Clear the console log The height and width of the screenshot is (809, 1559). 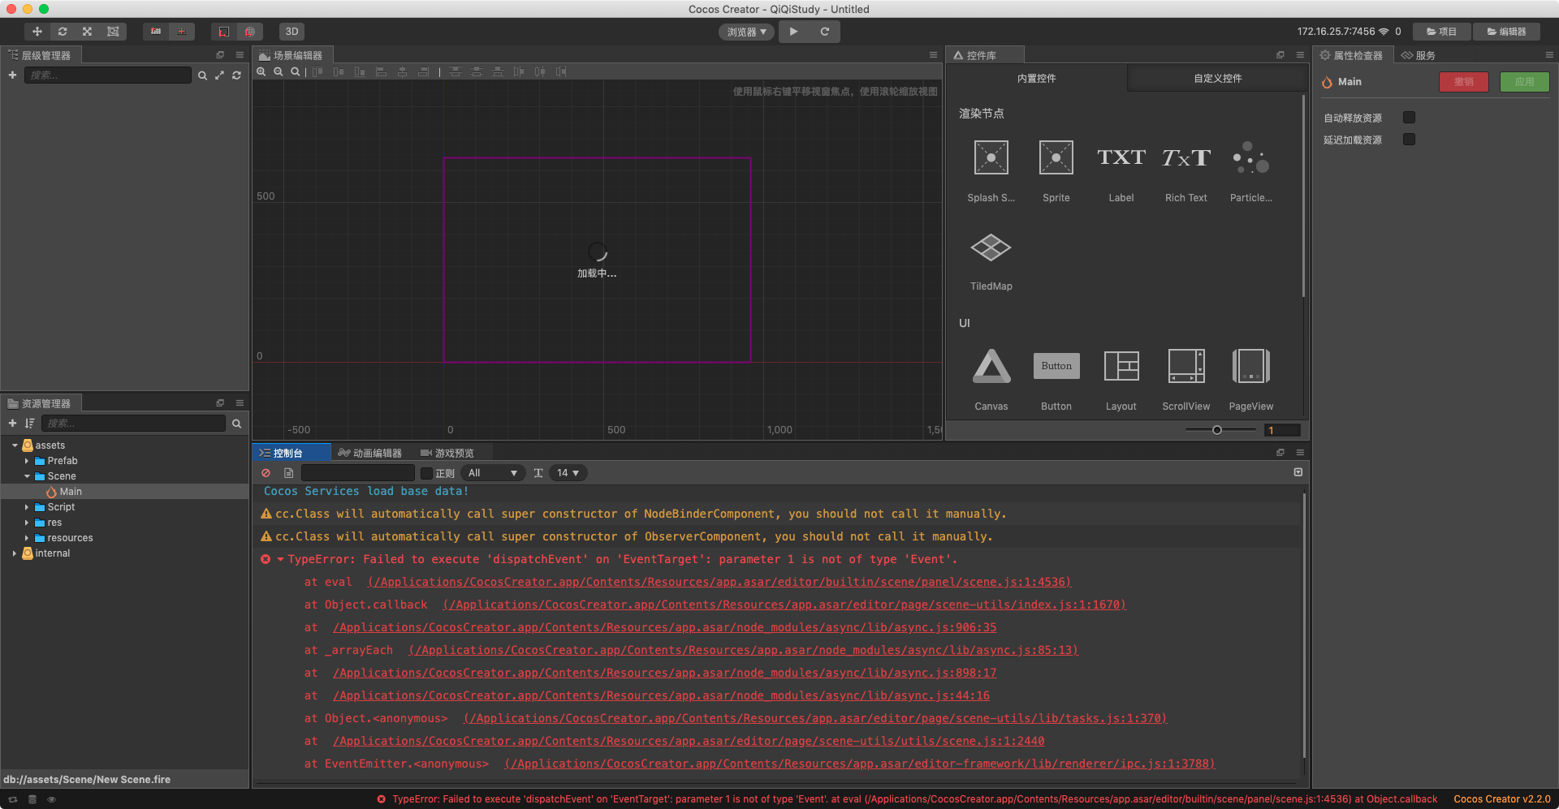click(266, 473)
